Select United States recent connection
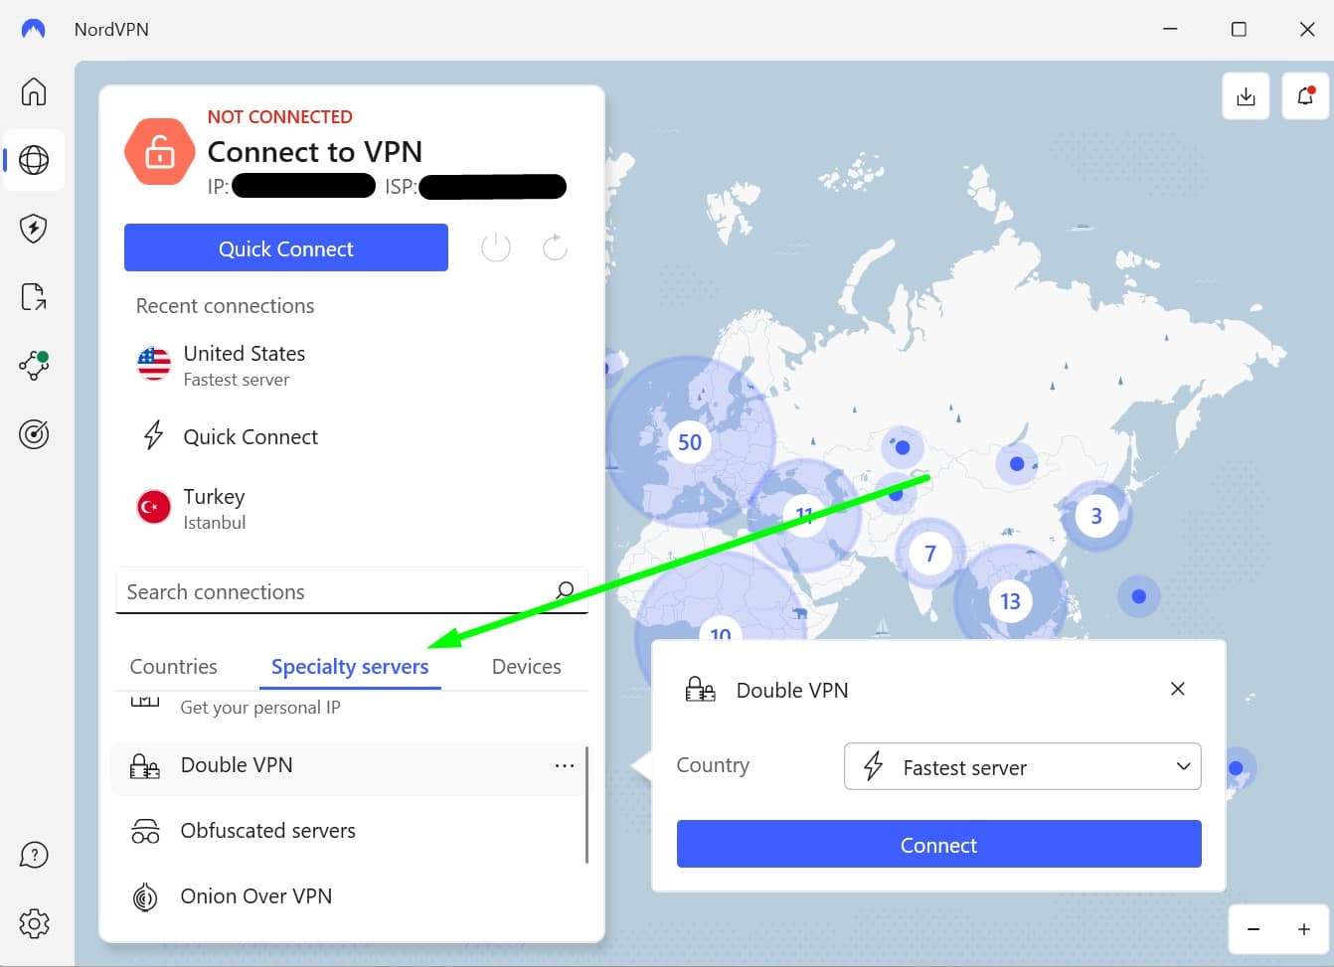Image resolution: width=1334 pixels, height=967 pixels. point(352,365)
